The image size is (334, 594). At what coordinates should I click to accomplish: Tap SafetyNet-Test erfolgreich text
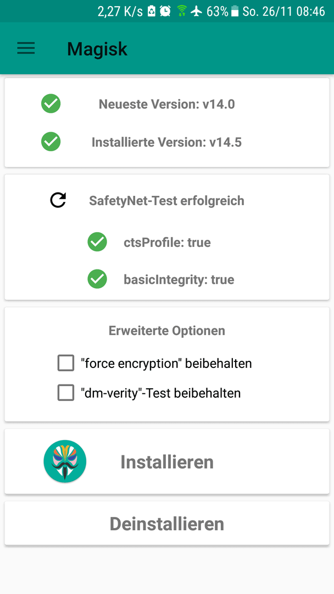click(x=167, y=200)
